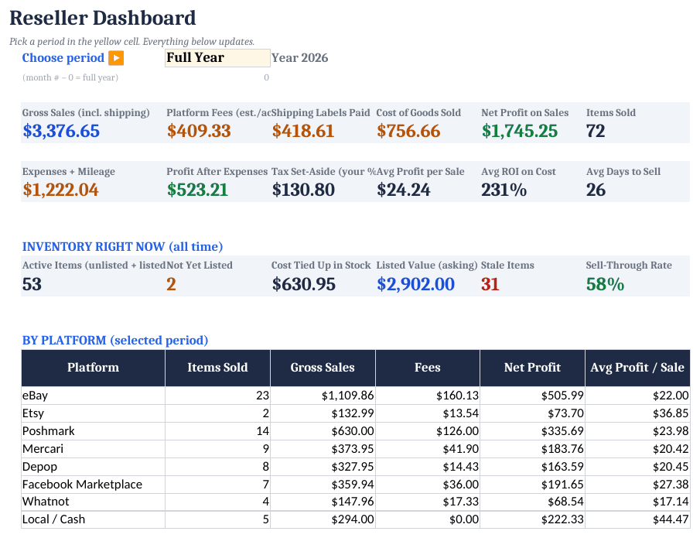This screenshot has height=538, width=700.
Task: Select Facebook Marketplace fees $36.00
Action: (x=428, y=485)
